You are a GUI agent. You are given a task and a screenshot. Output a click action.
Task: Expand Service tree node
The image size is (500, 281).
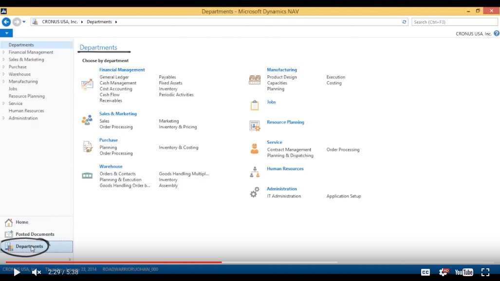click(x=4, y=103)
